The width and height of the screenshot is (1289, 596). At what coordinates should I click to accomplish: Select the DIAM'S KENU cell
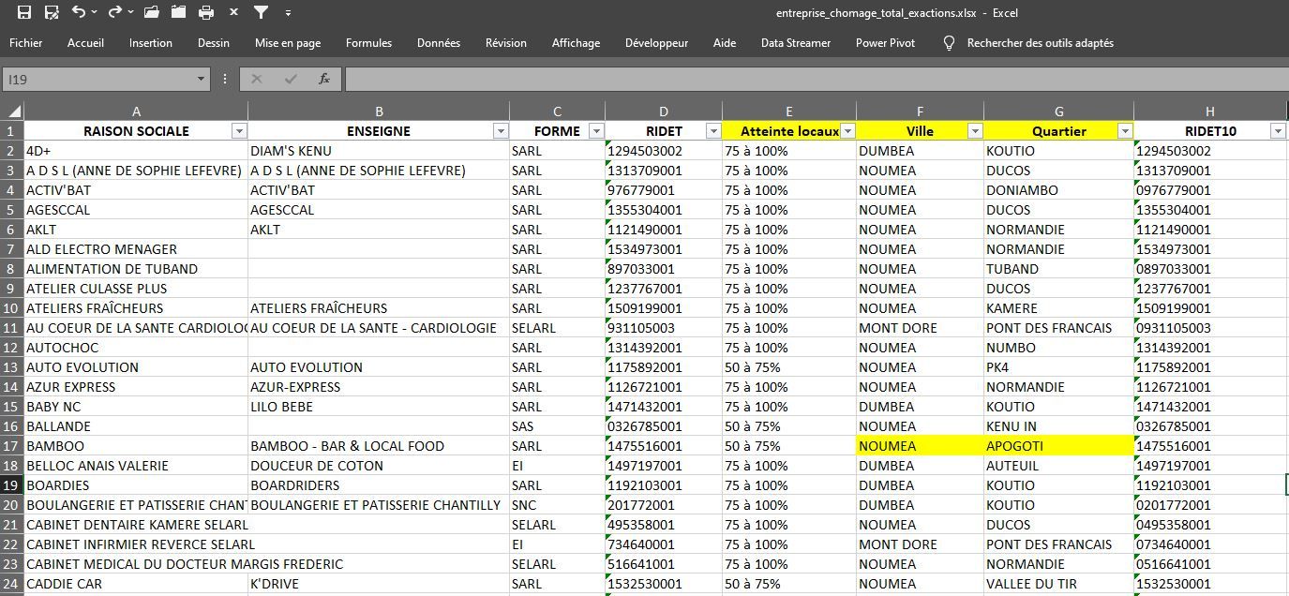pos(379,151)
